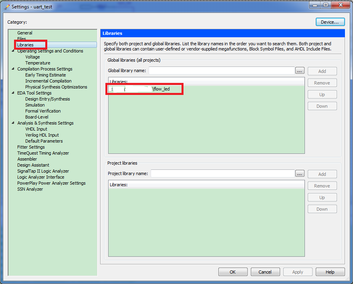Image resolution: width=353 pixels, height=284 pixels.
Task: Move global library Up
Action: click(322, 95)
